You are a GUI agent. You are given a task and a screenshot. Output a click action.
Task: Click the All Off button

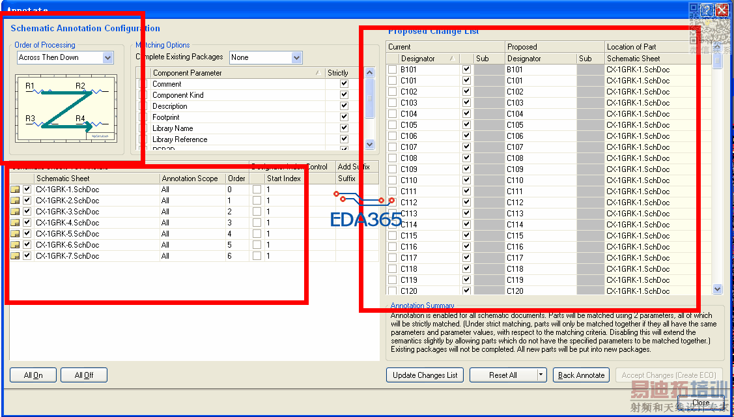[84, 375]
